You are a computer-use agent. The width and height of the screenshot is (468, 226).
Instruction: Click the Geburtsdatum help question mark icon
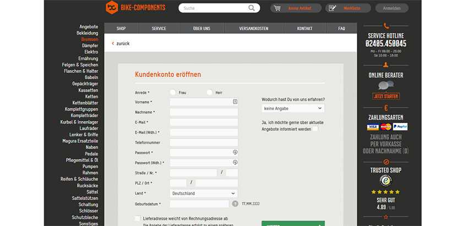235,203
